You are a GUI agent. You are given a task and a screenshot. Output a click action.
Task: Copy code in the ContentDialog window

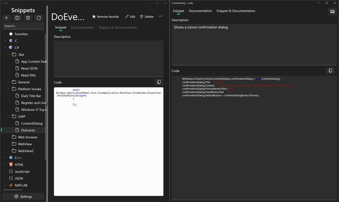pyautogui.click(x=331, y=70)
